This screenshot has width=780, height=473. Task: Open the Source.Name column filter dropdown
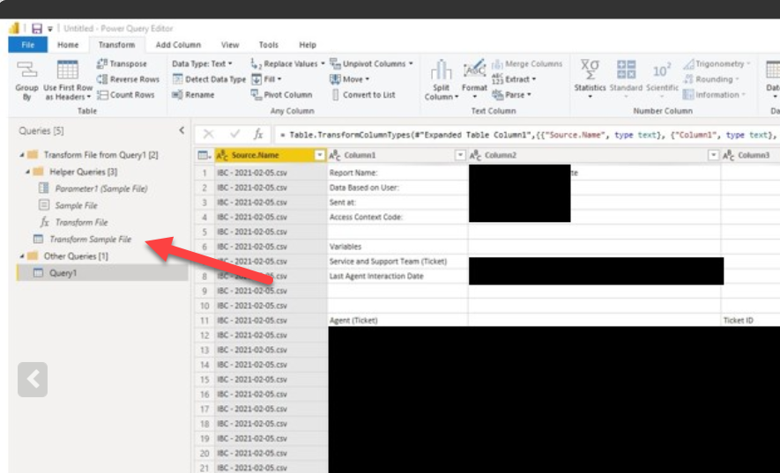[x=320, y=155]
